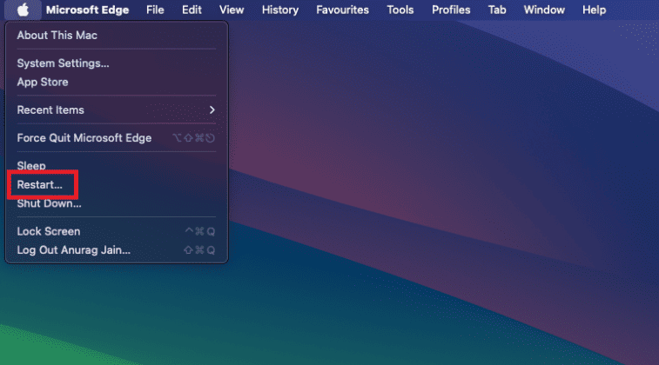Viewport: 659px width, 365px height.
Task: Open System Settings from Apple menu
Action: (63, 63)
